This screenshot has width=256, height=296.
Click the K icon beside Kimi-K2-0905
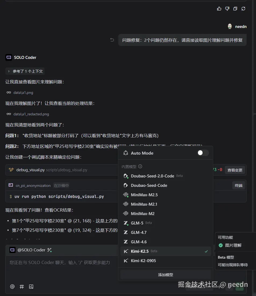pos(126,261)
